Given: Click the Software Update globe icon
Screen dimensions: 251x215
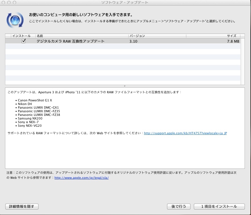Looking at the screenshot, I should pos(15,20).
